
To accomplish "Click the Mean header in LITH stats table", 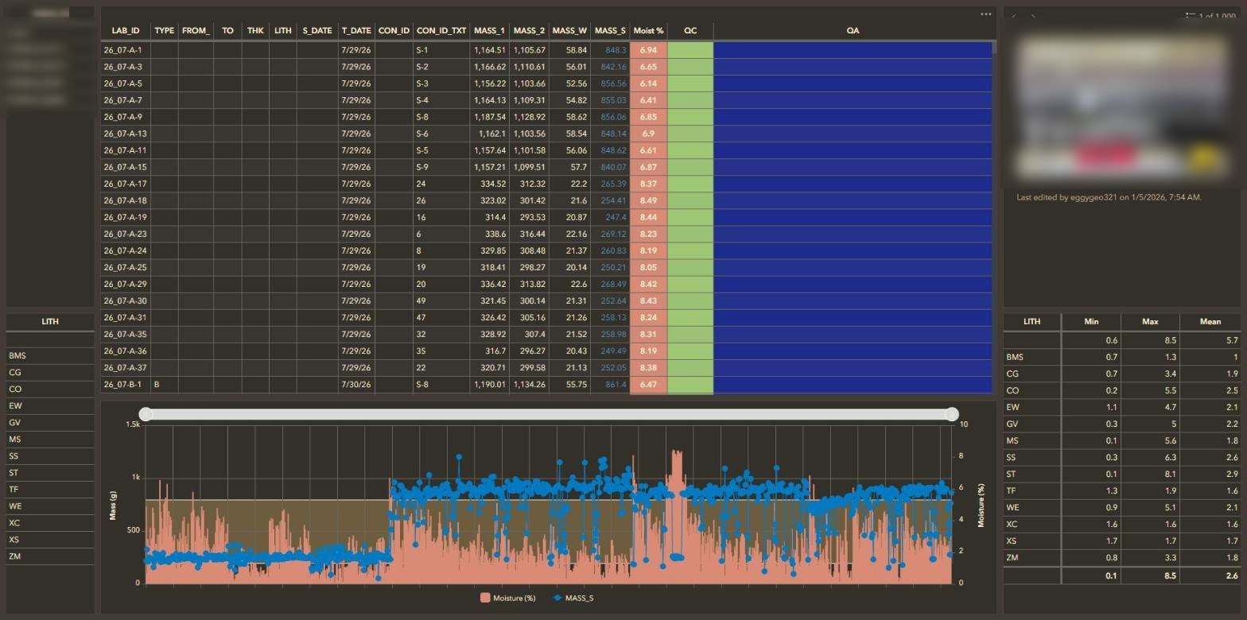I will [x=1210, y=322].
